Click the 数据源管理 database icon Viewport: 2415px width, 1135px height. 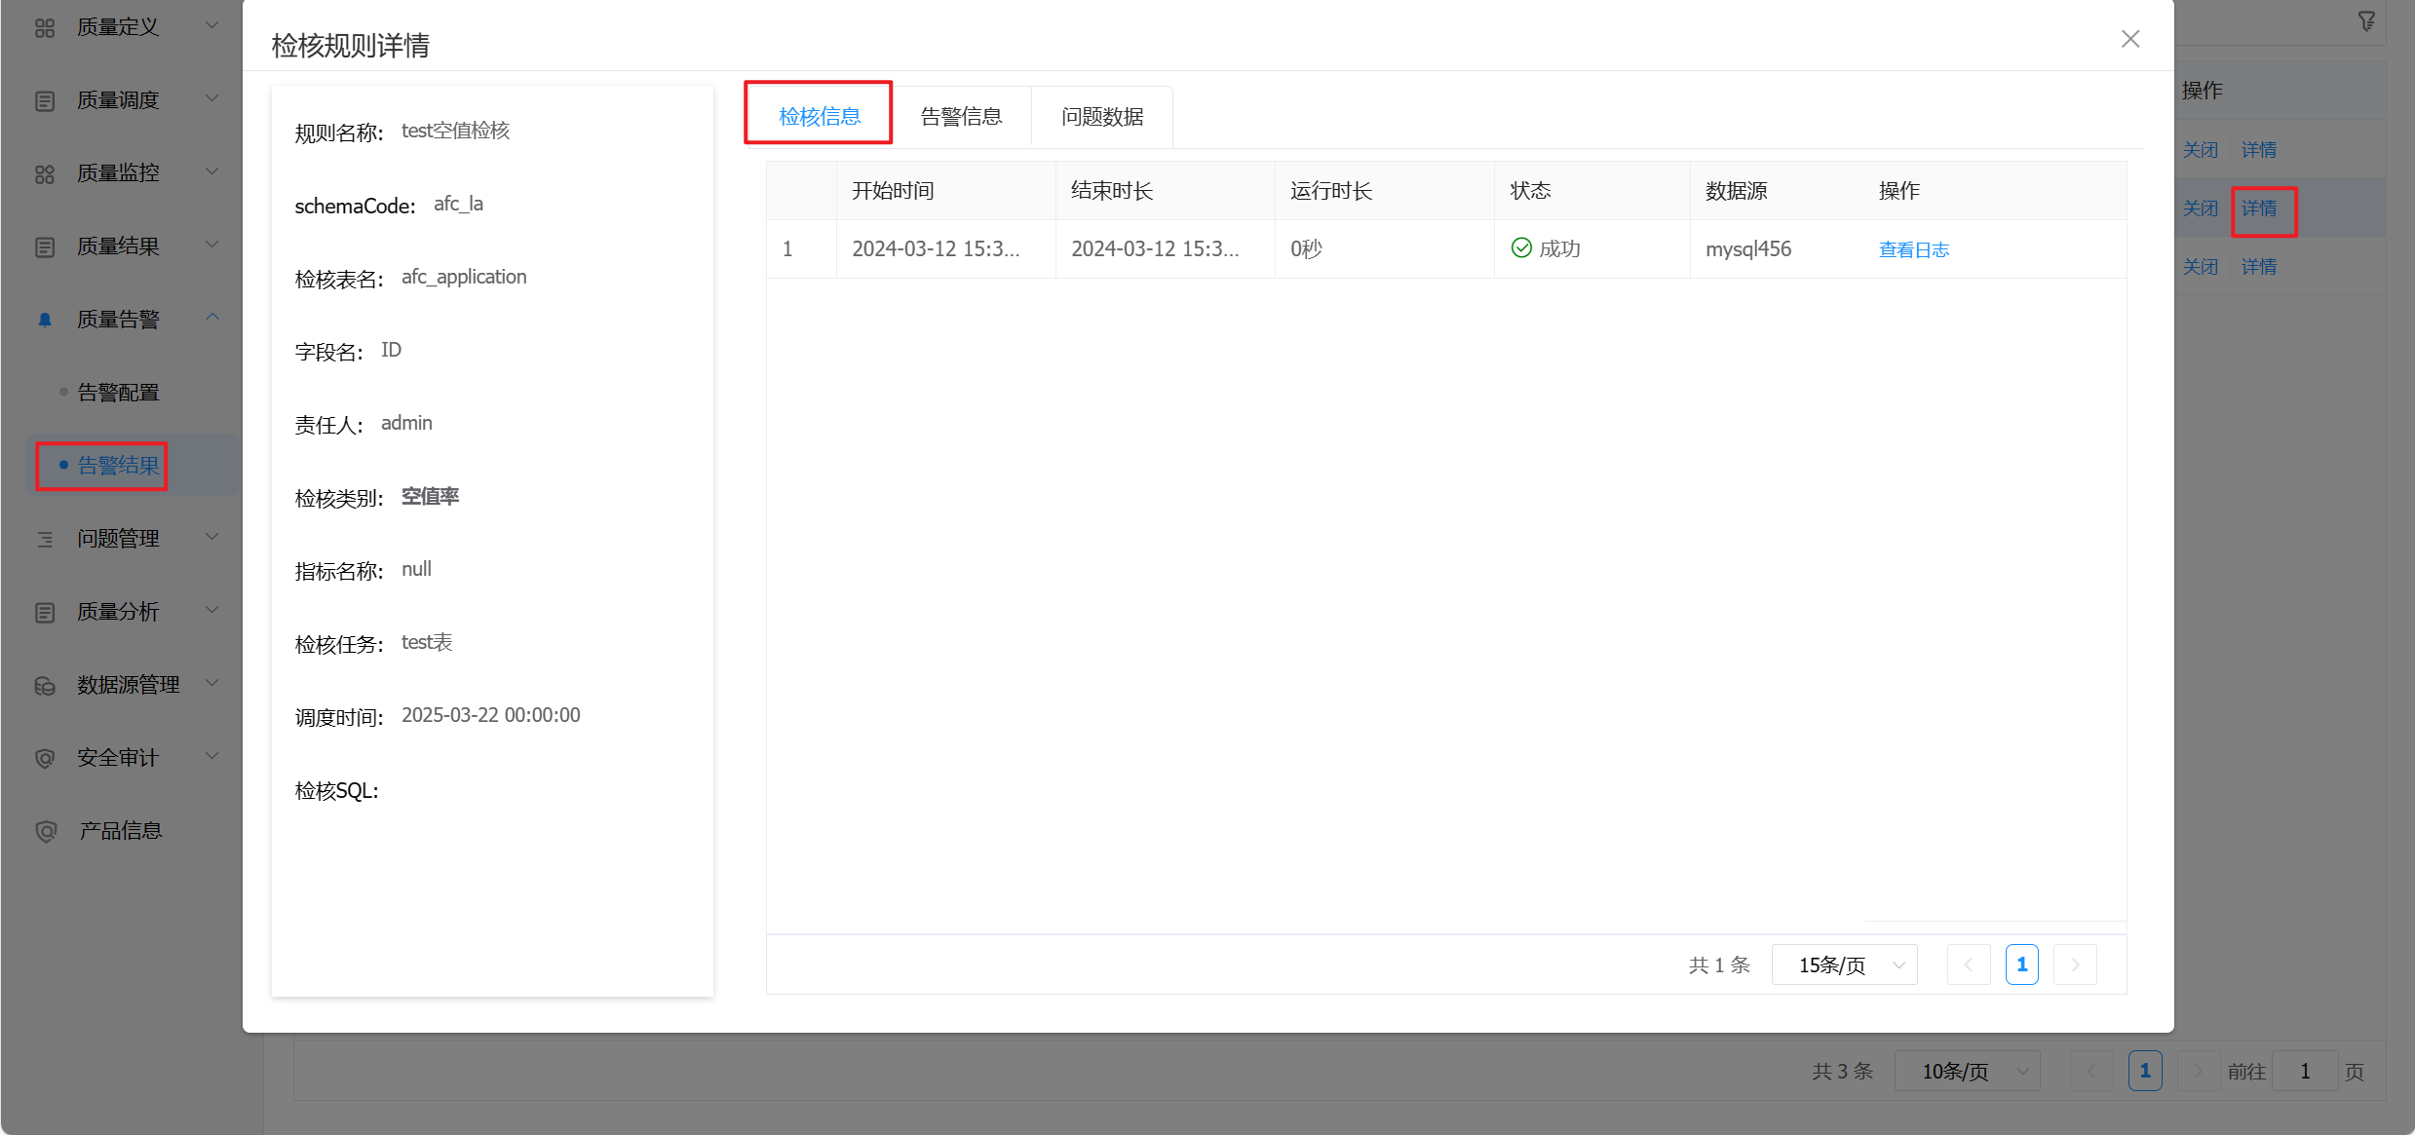click(x=45, y=685)
